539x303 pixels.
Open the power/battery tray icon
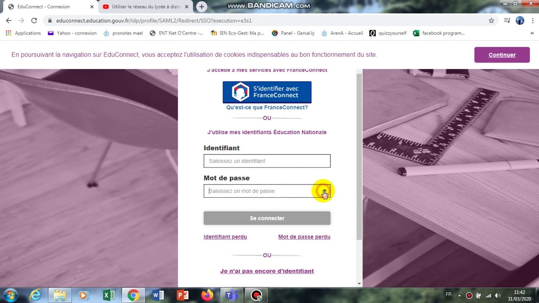[479, 295]
